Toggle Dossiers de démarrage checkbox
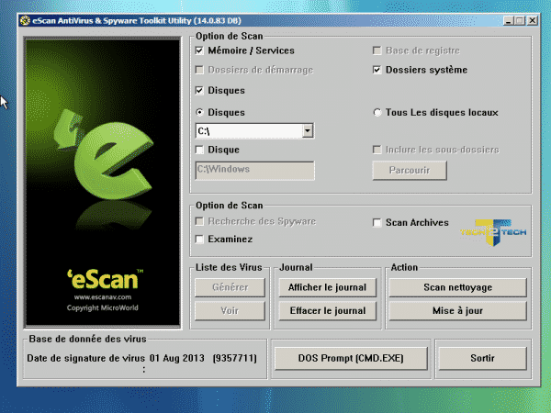 point(199,70)
